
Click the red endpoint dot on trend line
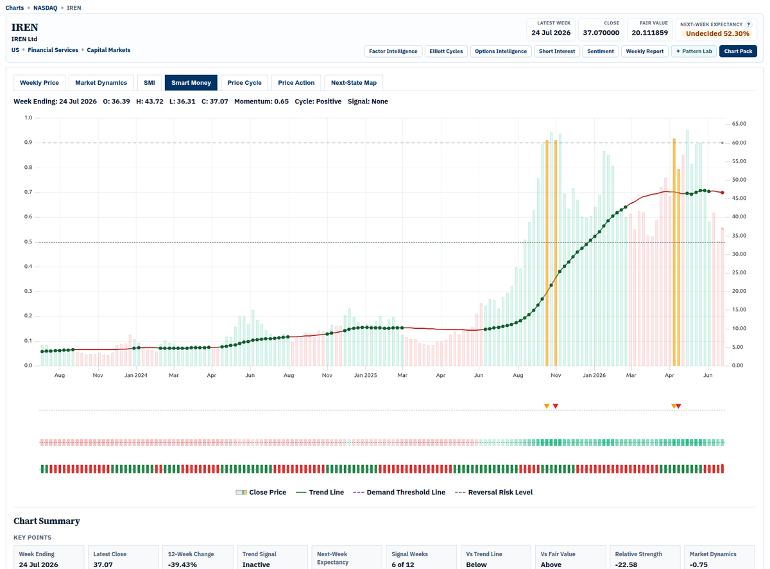tap(723, 193)
